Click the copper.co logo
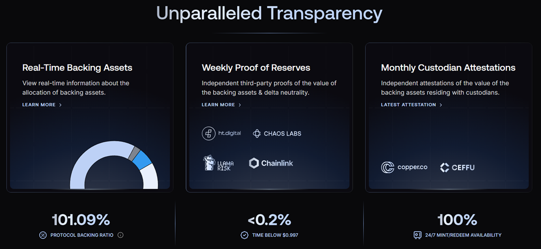541x249 pixels. pos(404,167)
